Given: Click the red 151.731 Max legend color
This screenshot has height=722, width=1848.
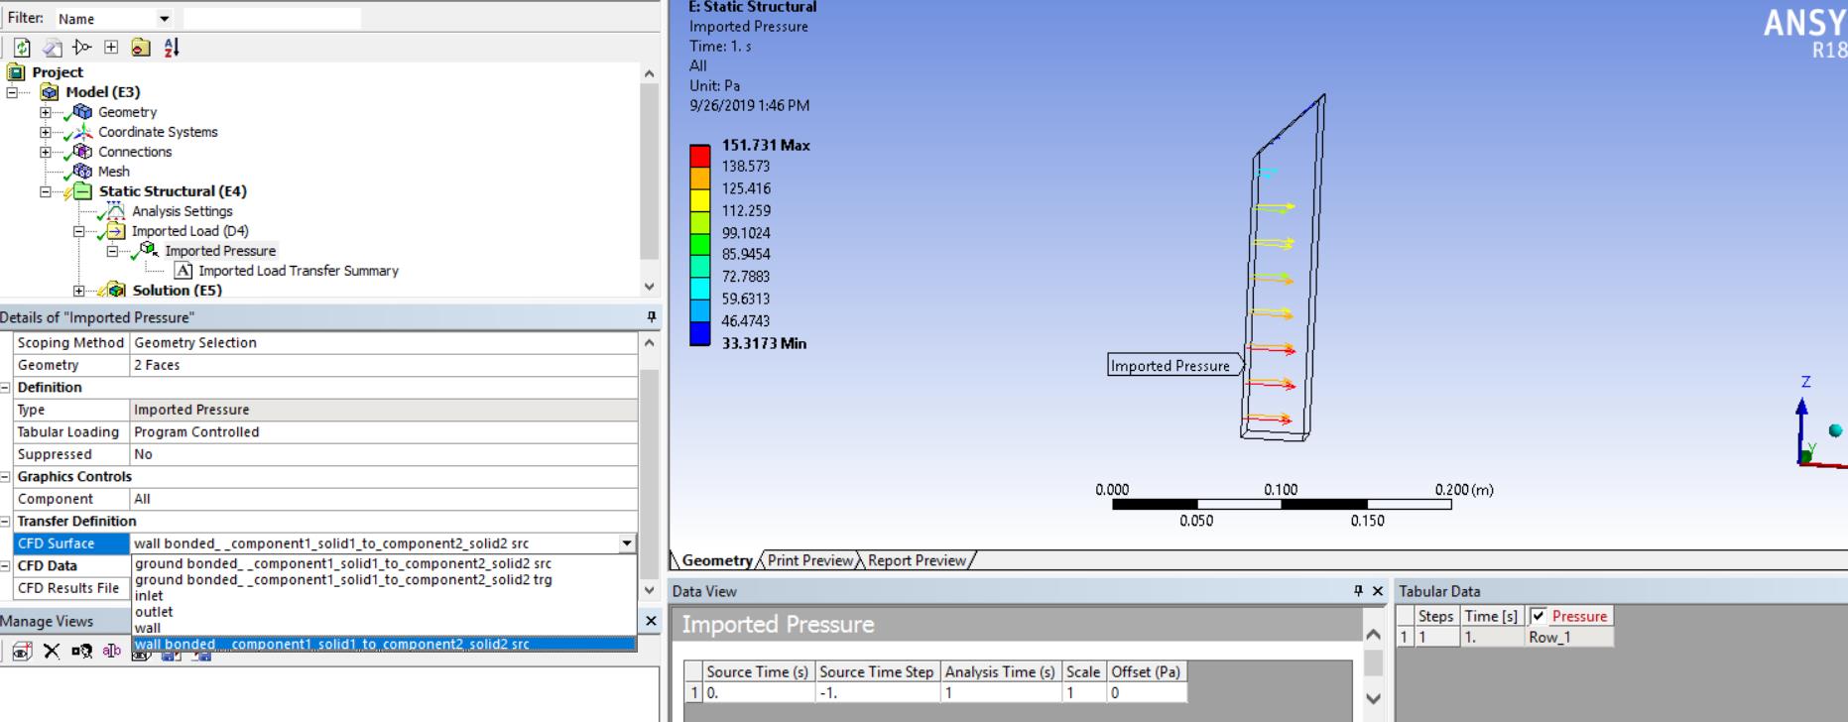Looking at the screenshot, I should [700, 156].
